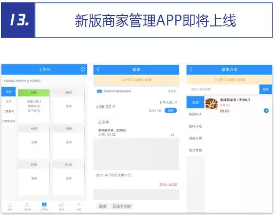Focus the dish name search field
This screenshot has width=276, height=215.
(x=223, y=89)
